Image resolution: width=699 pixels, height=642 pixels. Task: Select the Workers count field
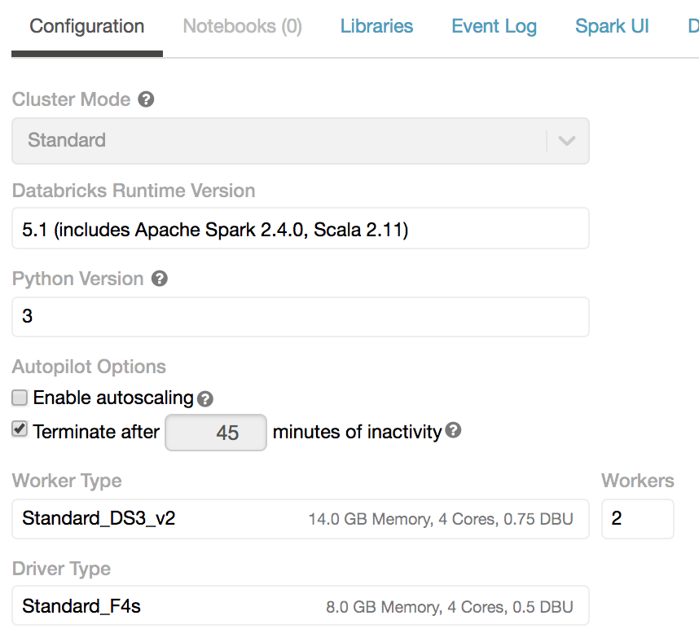(x=638, y=518)
